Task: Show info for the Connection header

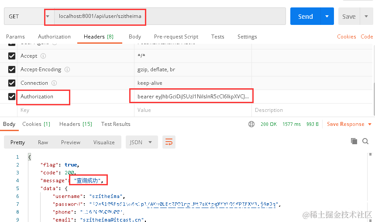Action: point(54,83)
